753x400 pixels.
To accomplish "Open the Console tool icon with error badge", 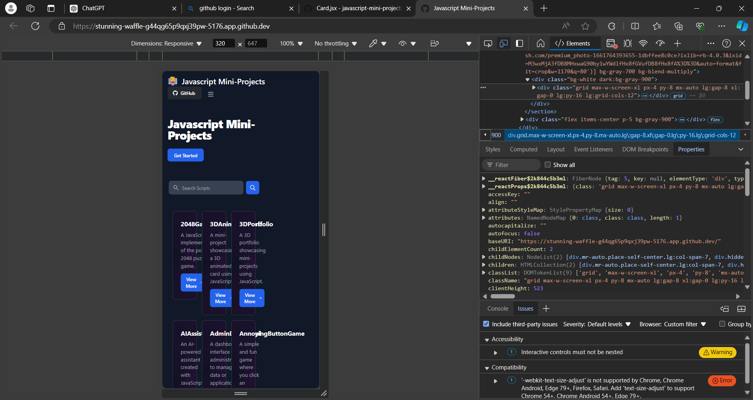I will point(611,44).
